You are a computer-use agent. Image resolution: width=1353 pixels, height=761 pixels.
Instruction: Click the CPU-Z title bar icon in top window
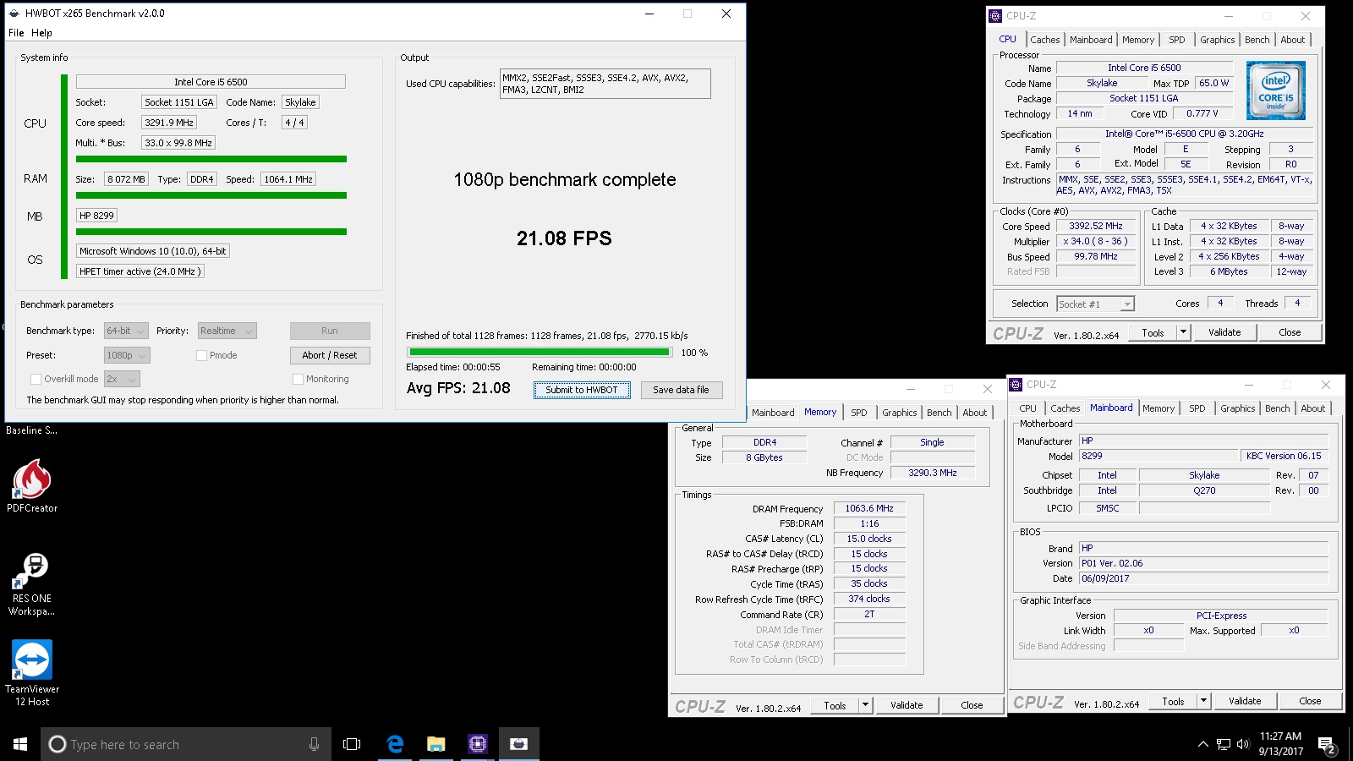click(x=995, y=15)
